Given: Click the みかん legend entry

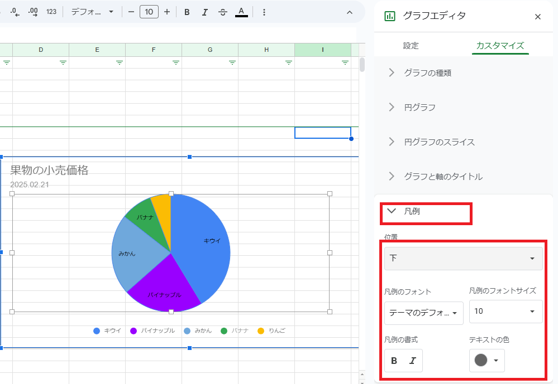Looking at the screenshot, I should tap(198, 330).
